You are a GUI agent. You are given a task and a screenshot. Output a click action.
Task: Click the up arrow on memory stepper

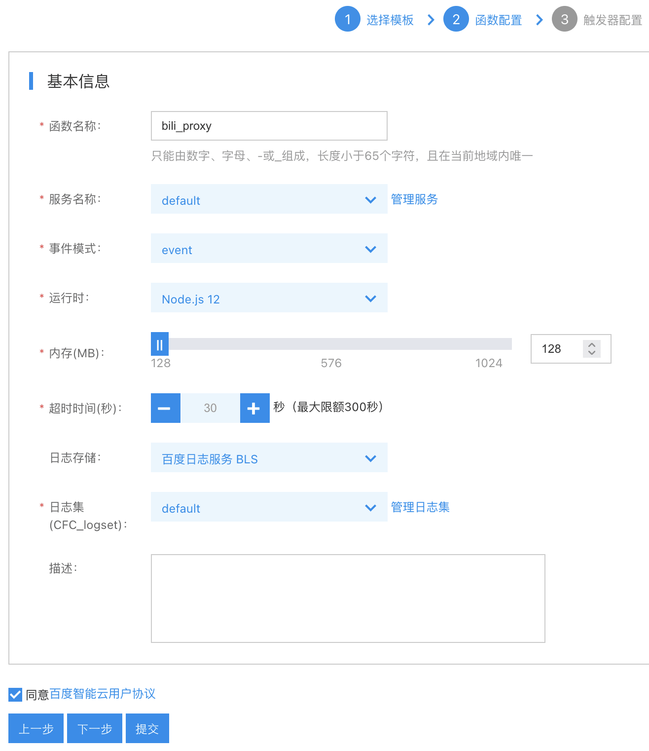(x=591, y=344)
